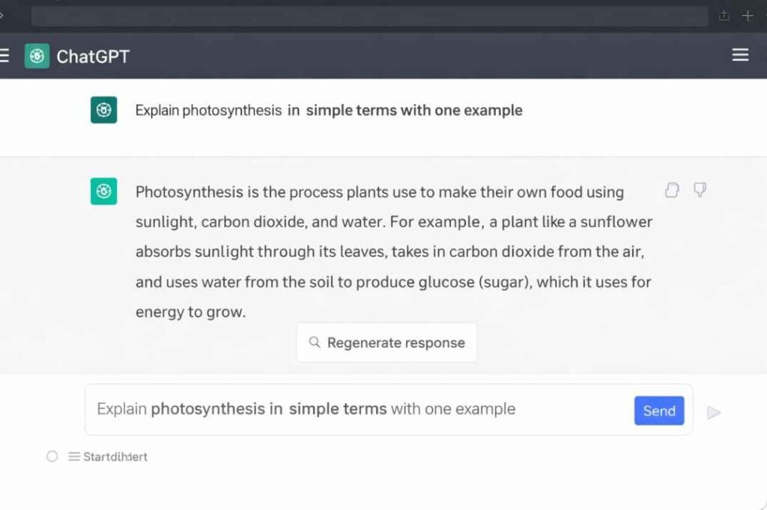Click the paper-plane send arrow icon
Screen dimensions: 767x510
pos(714,412)
